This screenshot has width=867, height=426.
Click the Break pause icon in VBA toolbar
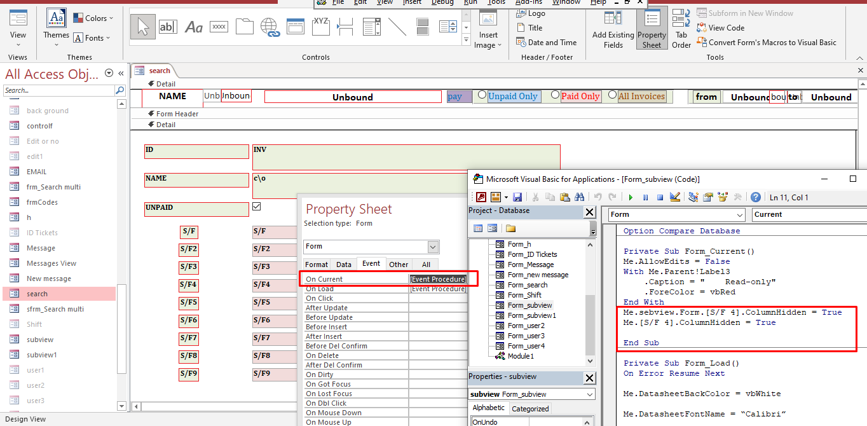tap(645, 197)
